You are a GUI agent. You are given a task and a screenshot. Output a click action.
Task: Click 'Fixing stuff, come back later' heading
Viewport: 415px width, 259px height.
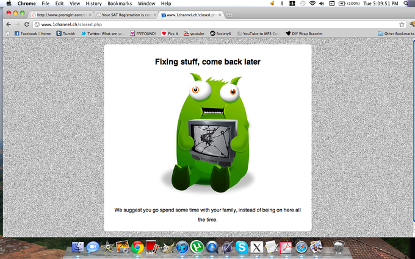pos(208,62)
